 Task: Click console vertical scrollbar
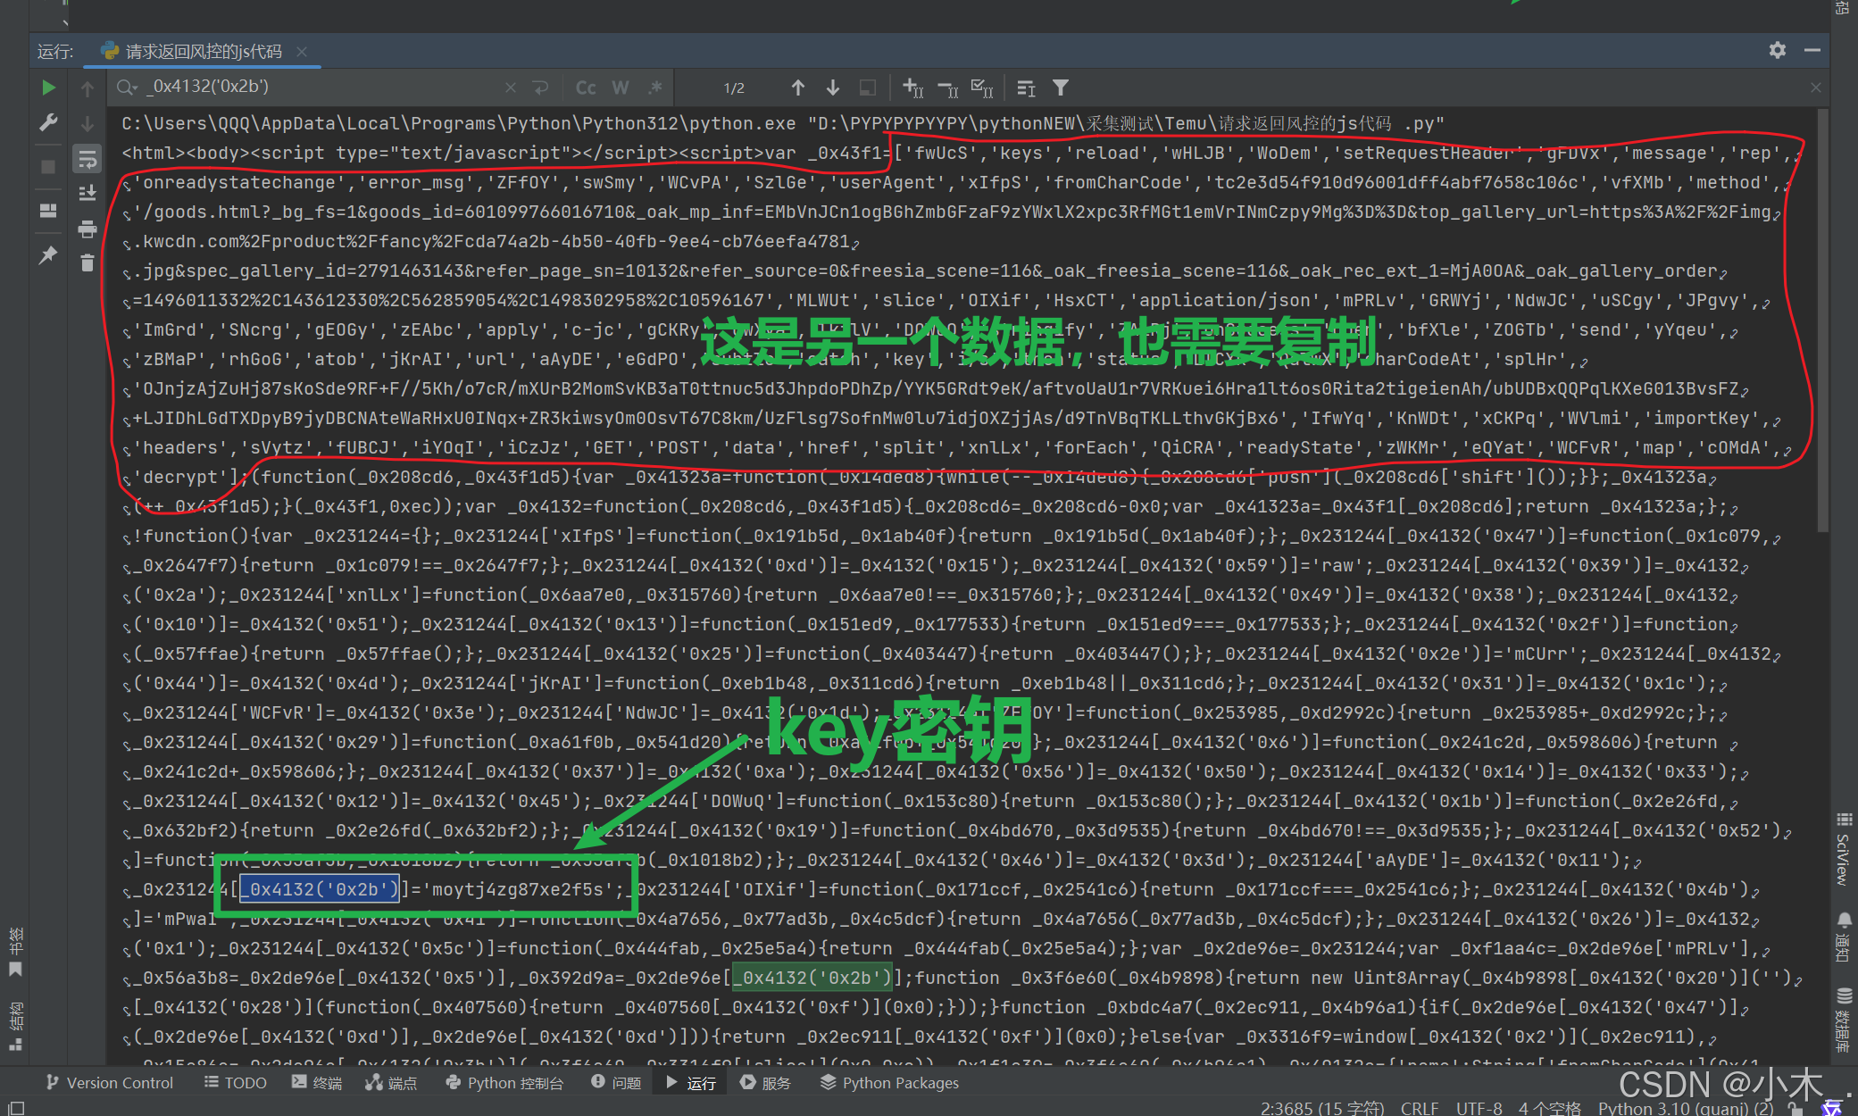[x=1822, y=321]
